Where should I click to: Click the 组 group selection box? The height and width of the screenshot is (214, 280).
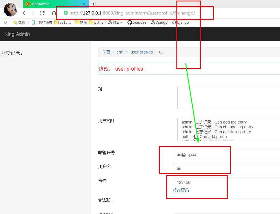point(228,98)
